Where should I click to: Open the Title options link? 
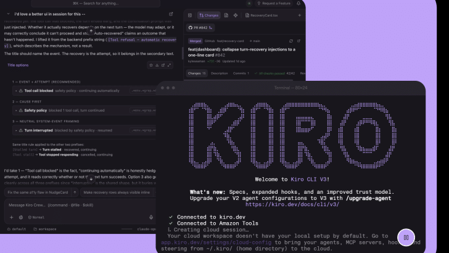pos(18,65)
